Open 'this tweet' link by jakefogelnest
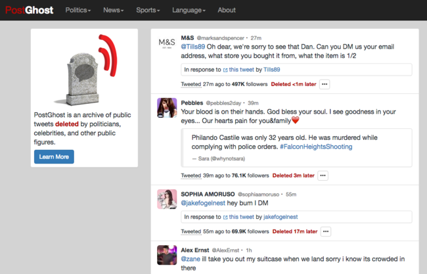Viewport: 427px width, 274px height. 241,217
